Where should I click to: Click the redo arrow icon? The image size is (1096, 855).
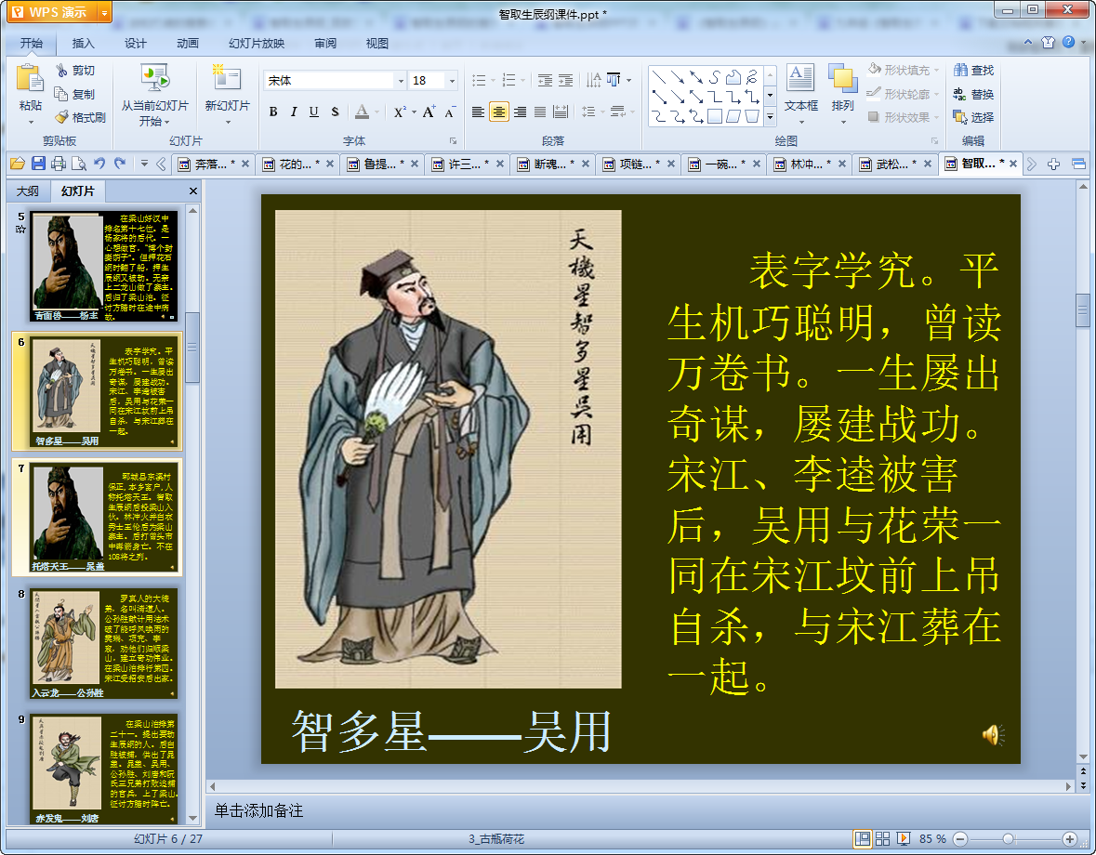click(120, 164)
